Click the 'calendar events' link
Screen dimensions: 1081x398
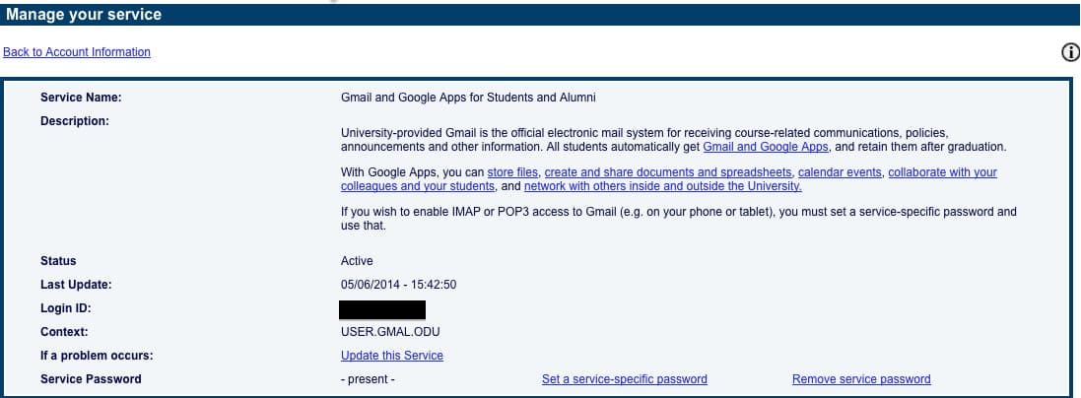click(840, 172)
